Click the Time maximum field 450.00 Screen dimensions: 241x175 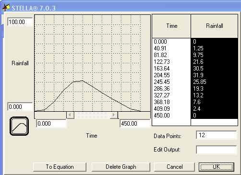[135, 124]
